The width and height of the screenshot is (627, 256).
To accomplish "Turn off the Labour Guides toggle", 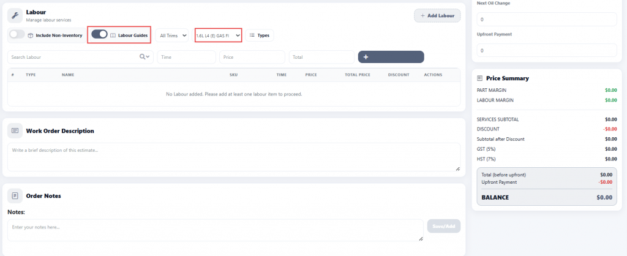I will point(100,34).
